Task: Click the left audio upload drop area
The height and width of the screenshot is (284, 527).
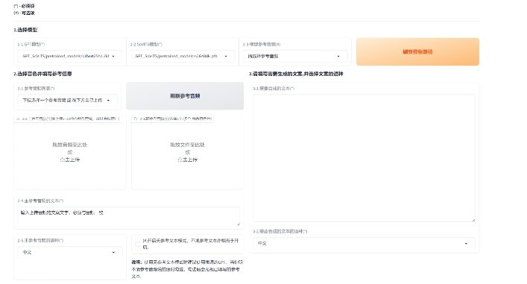Action: coord(70,152)
